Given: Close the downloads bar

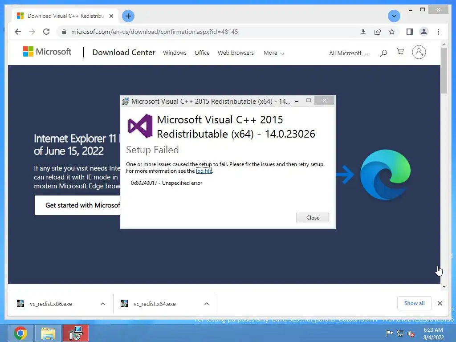Looking at the screenshot, I should pos(440,303).
